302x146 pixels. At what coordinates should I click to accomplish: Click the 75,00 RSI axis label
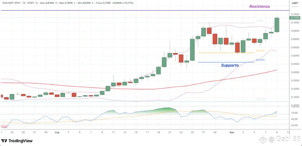[295, 113]
